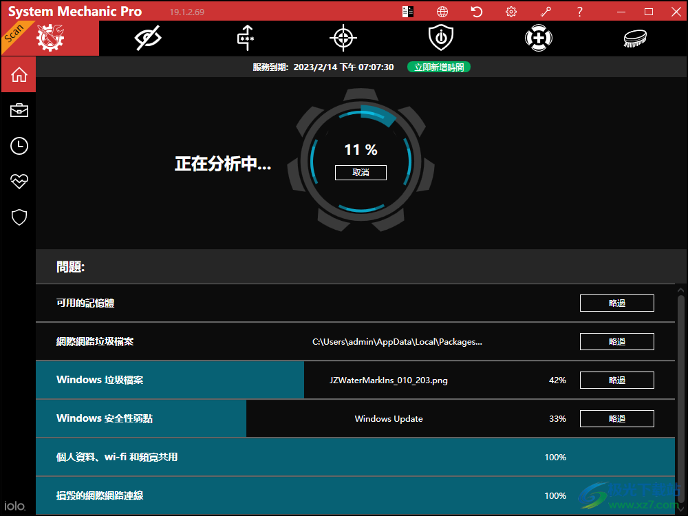Image resolution: width=688 pixels, height=516 pixels.
Task: Cancel the analysis with 取消 button
Action: coord(361,173)
